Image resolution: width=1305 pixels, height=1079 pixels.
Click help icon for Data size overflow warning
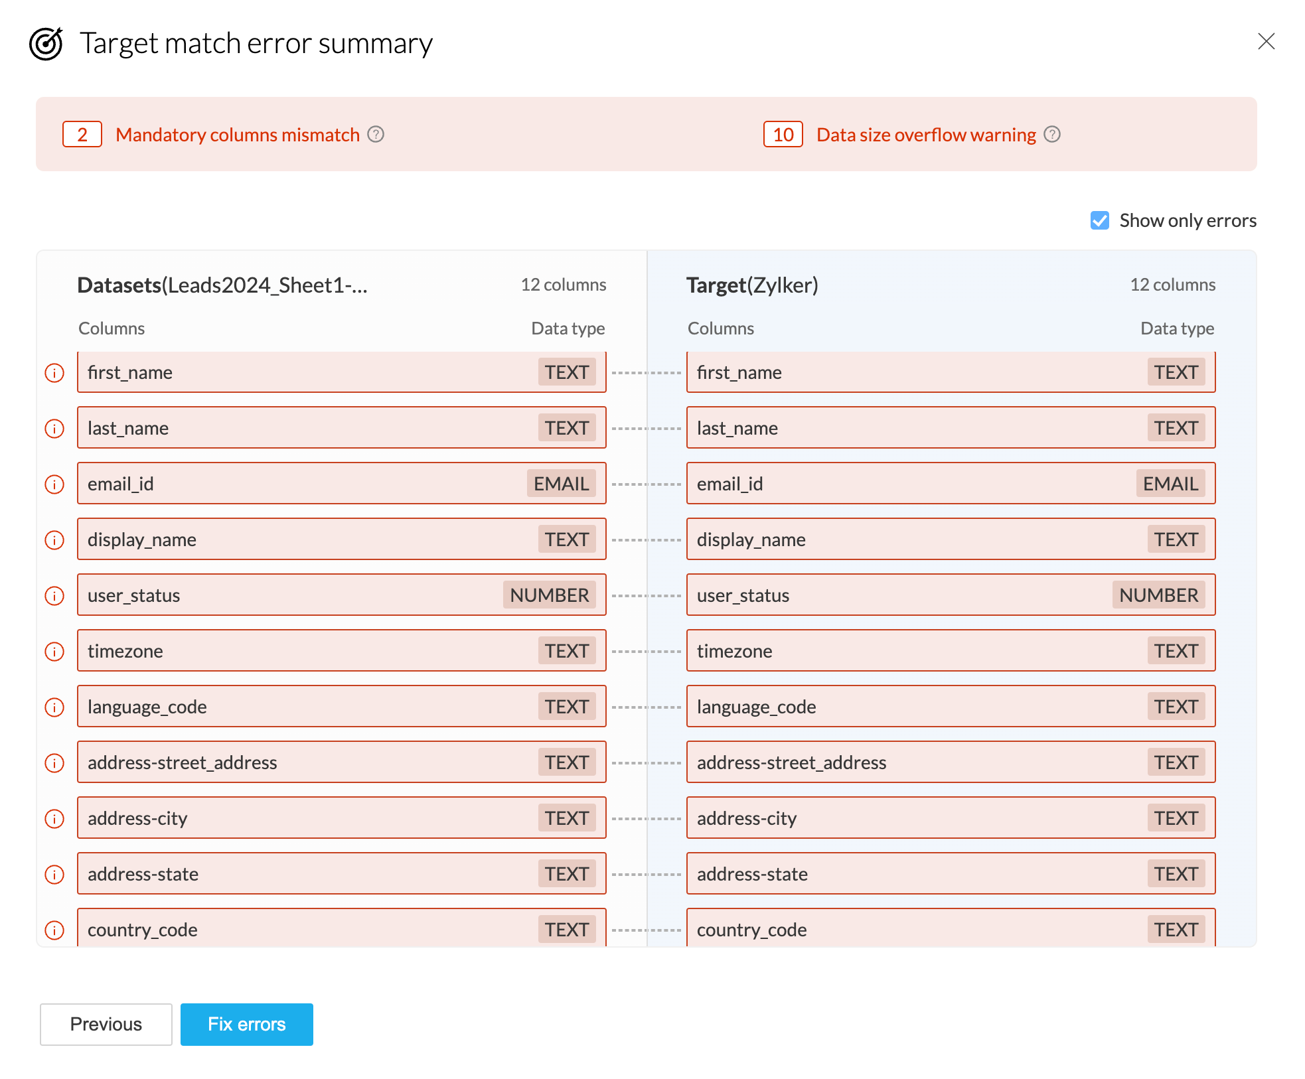tap(1052, 135)
